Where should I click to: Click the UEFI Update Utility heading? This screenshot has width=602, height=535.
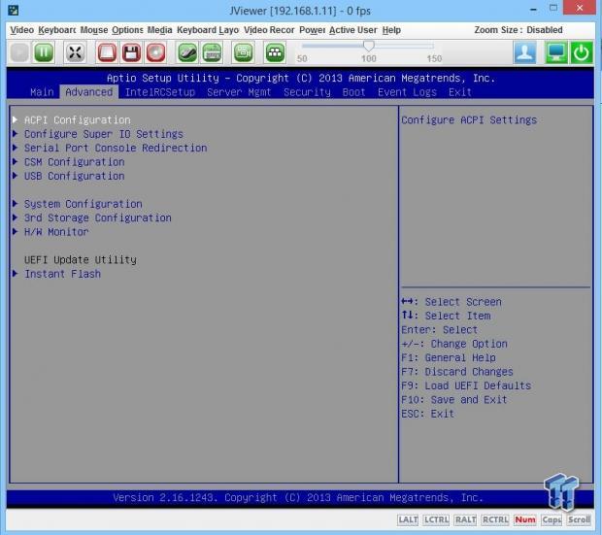click(x=81, y=260)
